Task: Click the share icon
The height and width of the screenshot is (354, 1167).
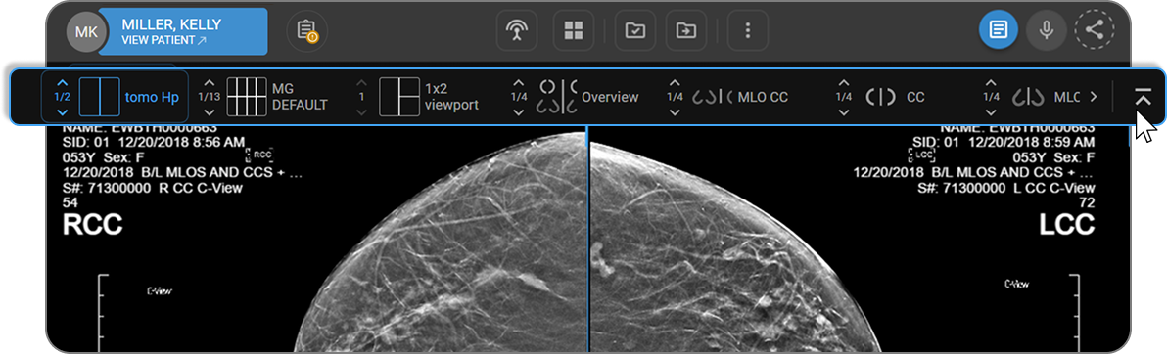Action: [1095, 30]
